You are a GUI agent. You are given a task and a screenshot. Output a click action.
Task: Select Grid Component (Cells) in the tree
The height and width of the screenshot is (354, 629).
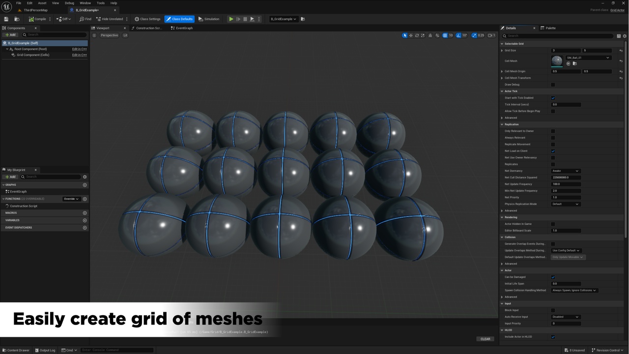[33, 55]
